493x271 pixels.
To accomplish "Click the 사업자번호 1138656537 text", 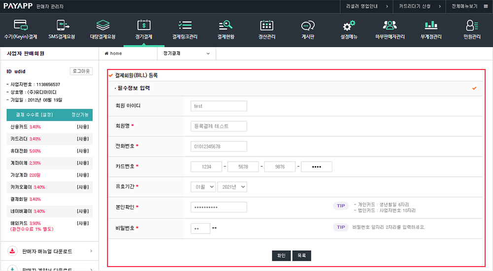I will coord(34,84).
